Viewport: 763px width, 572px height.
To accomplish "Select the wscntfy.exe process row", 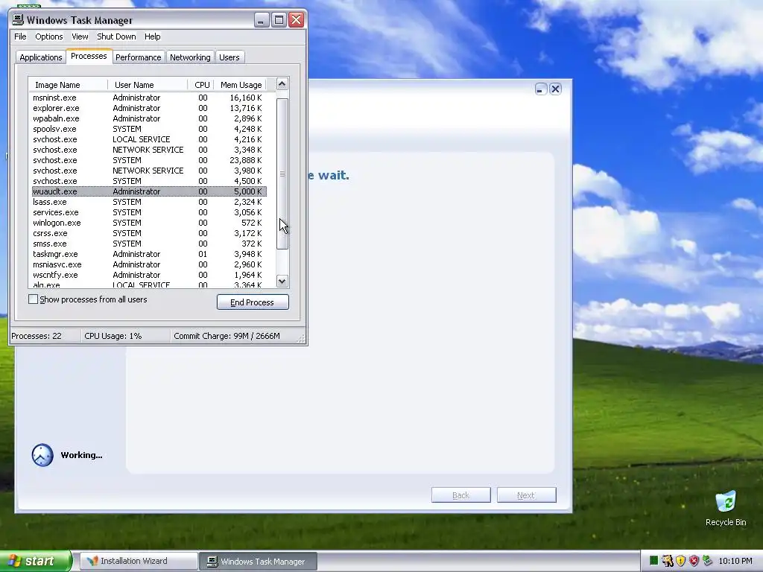I will (x=149, y=276).
